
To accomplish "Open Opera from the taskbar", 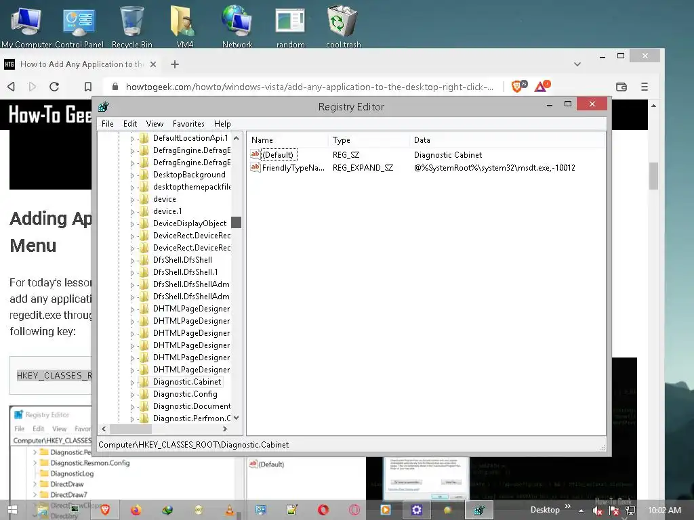I will [323, 510].
